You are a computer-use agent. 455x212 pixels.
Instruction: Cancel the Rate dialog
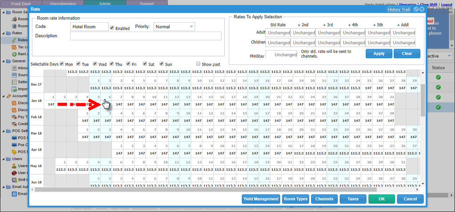click(410, 199)
